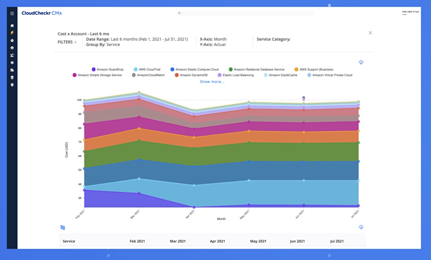Toggle Amazon GuardDuty legend series
Viewport: 431px width, 260px height.
tap(108, 69)
